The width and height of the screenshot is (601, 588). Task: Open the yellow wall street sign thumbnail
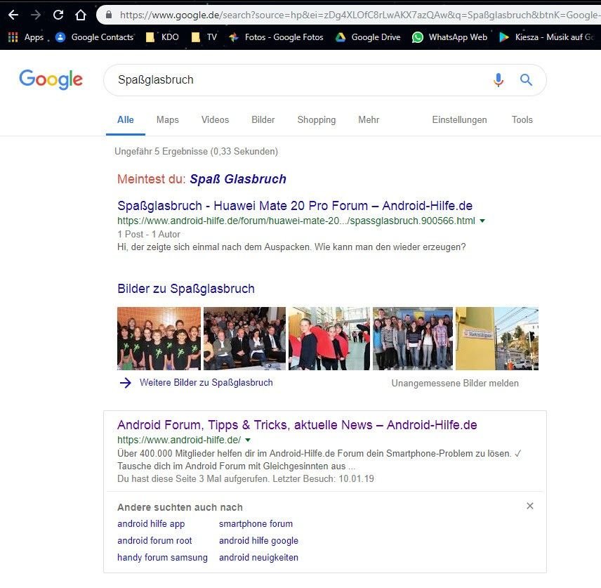[497, 339]
